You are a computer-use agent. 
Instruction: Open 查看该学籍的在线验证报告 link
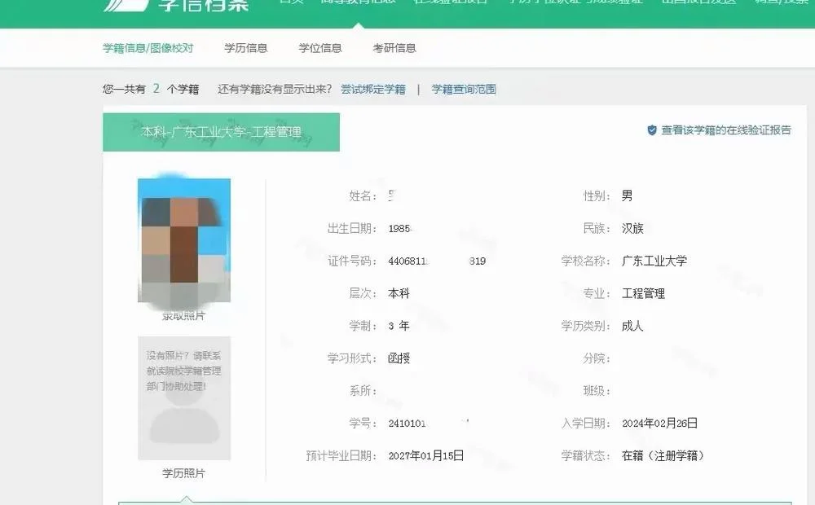pos(726,130)
